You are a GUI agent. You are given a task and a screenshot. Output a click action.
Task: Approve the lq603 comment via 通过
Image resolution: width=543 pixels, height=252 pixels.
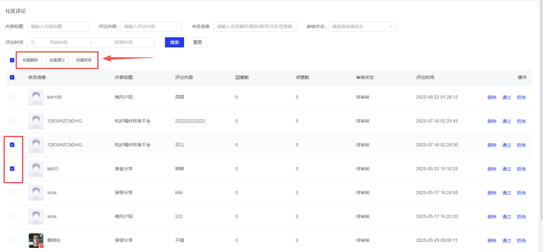tap(506, 169)
